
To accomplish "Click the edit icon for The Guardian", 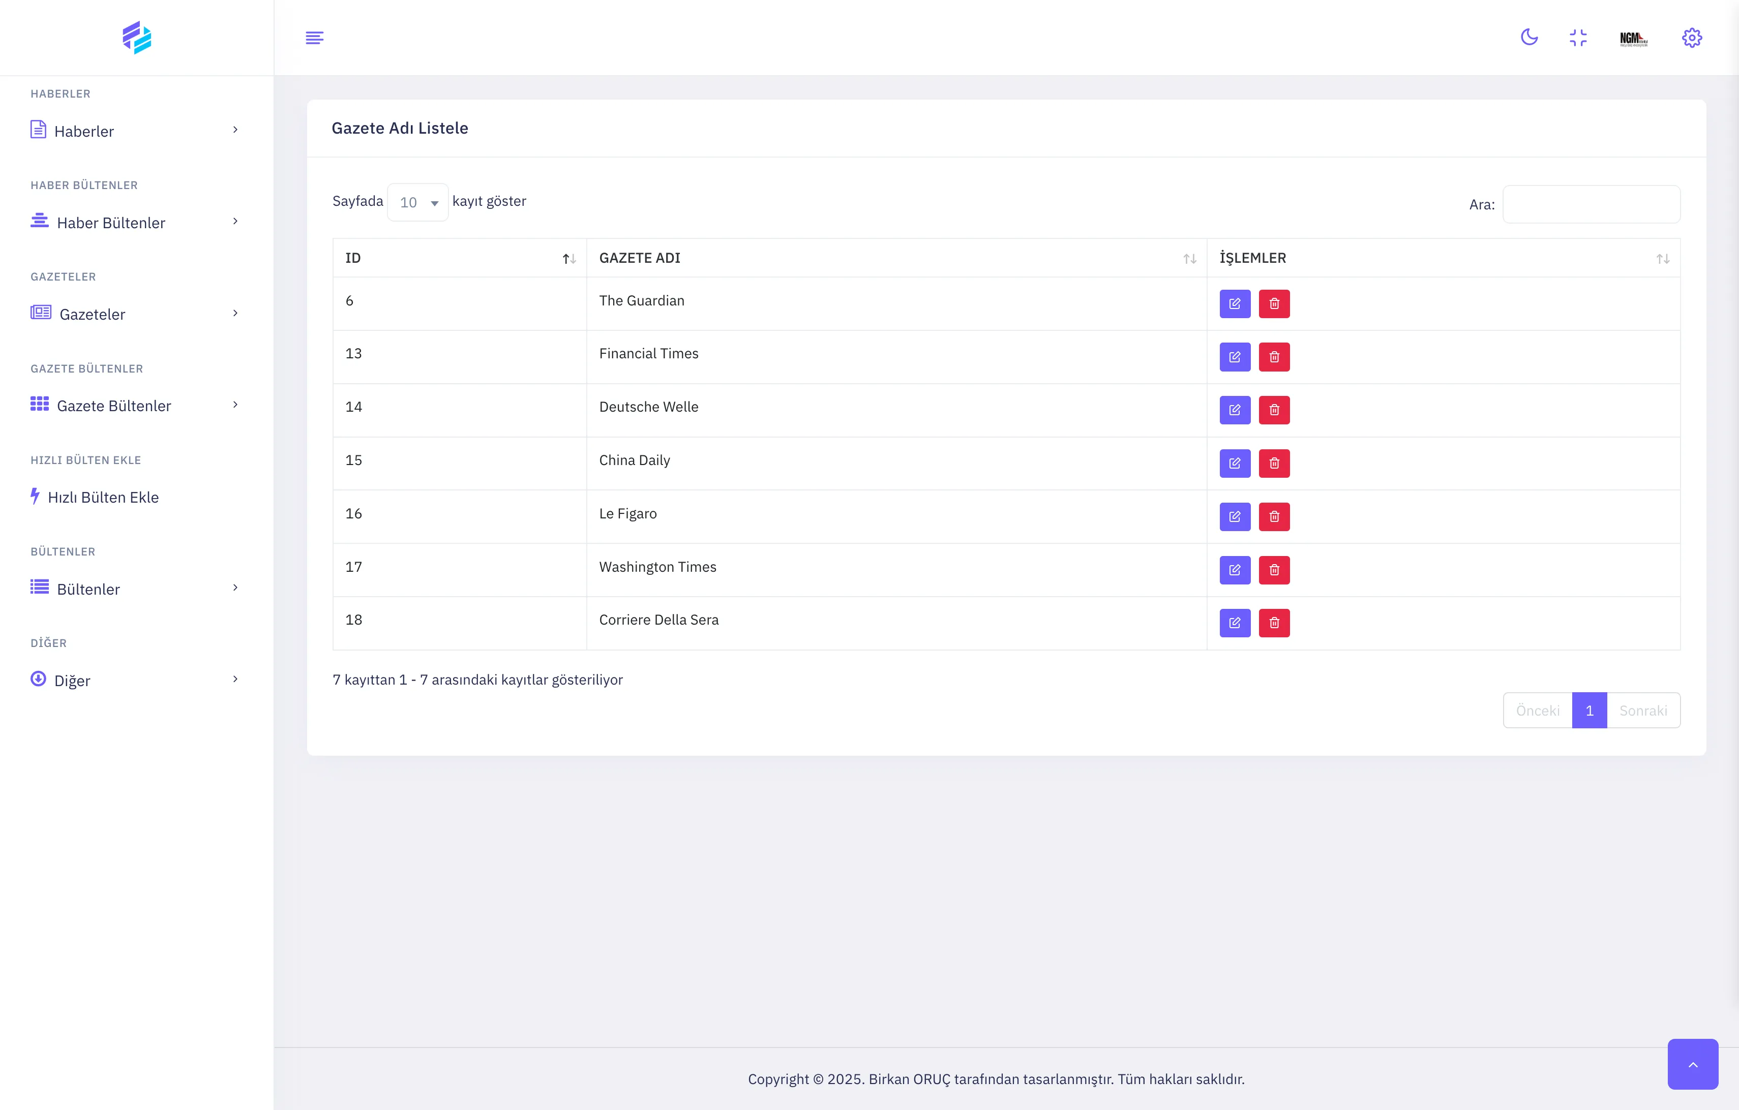I will coord(1234,304).
